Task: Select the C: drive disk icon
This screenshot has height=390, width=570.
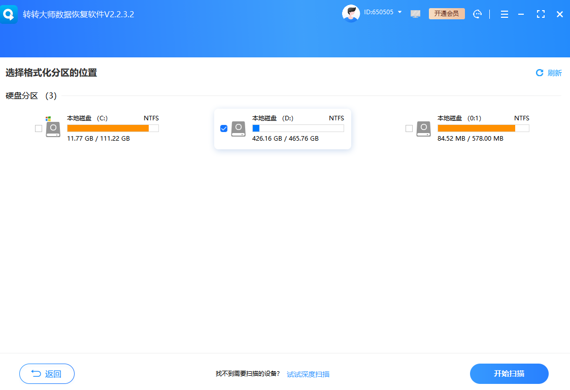Action: pos(53,128)
